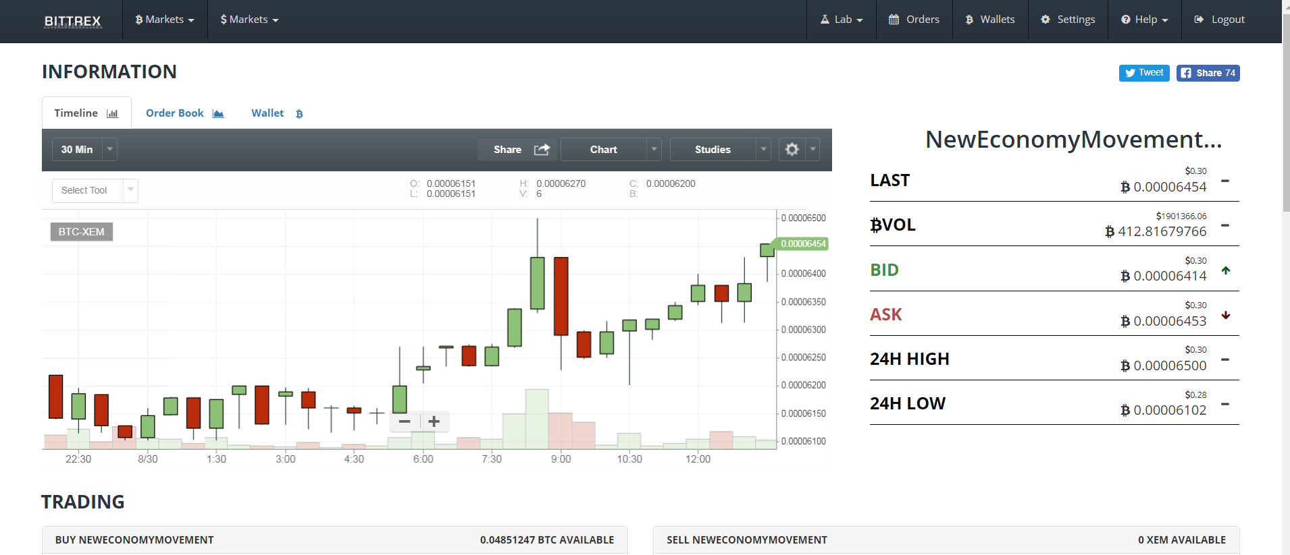Open the Lab menu
The image size is (1290, 555).
point(842,20)
